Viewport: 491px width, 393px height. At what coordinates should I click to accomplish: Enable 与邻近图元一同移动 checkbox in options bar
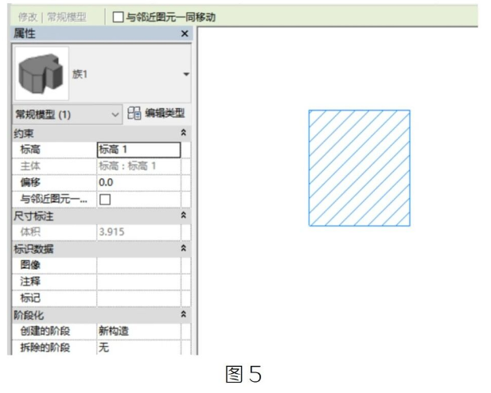tap(118, 17)
